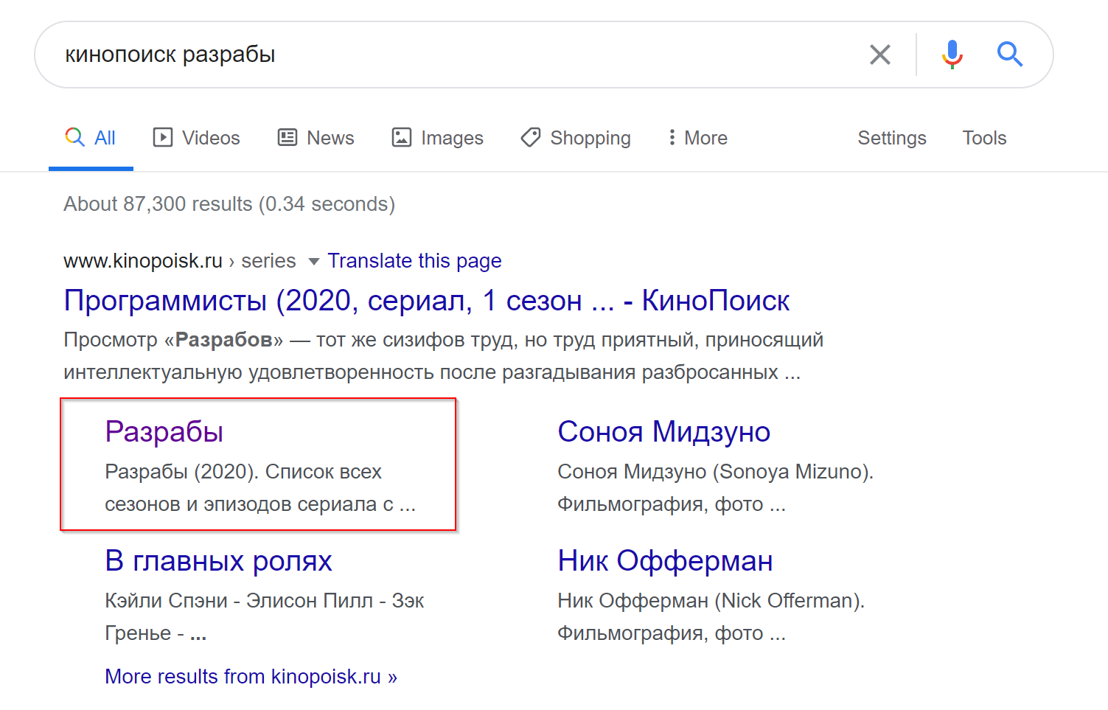Open the Settings menu
The height and width of the screenshot is (710, 1108).
[891, 138]
